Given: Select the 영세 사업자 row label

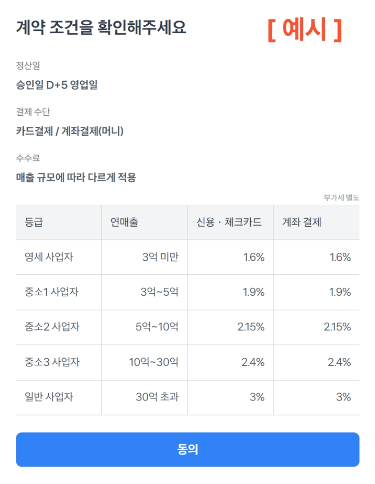Looking at the screenshot, I should (49, 257).
